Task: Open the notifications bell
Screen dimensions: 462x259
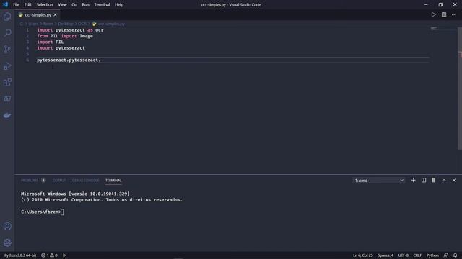Action: [x=456, y=255]
